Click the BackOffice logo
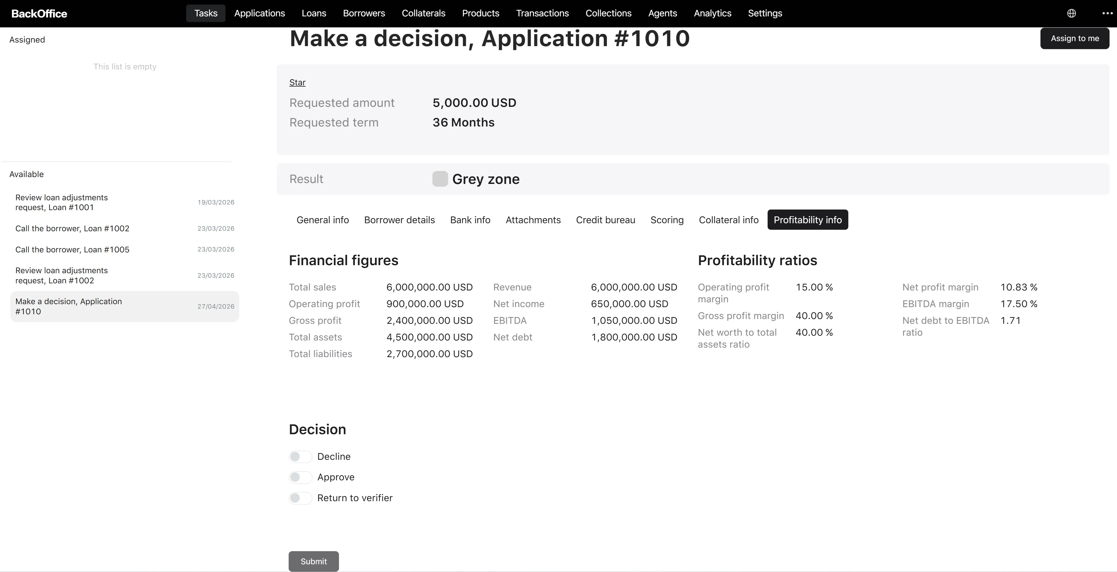 pos(39,13)
